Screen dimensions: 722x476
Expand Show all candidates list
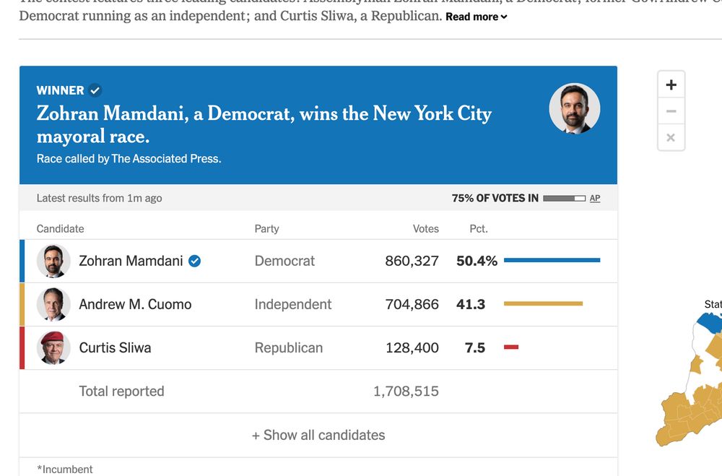click(x=318, y=435)
